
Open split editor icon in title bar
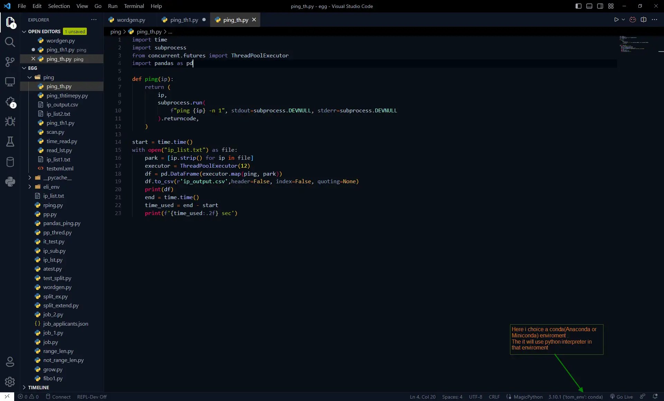tap(644, 20)
